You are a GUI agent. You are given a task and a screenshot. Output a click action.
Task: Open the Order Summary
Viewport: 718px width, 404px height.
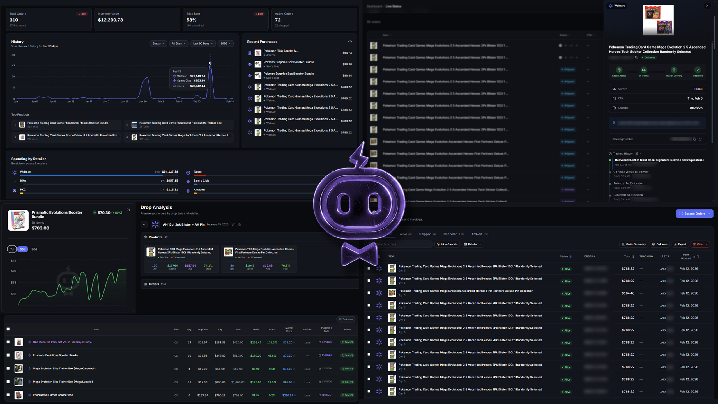tap(634, 244)
